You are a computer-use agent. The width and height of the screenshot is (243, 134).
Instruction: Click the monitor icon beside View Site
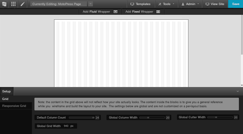point(207,4)
